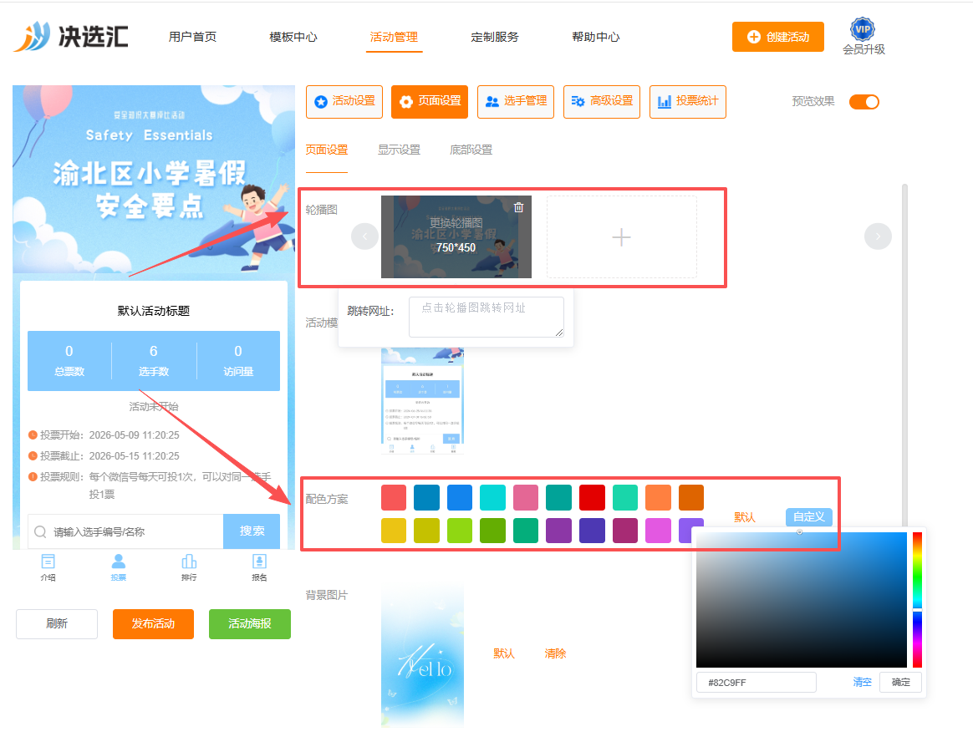Open 排行 in phone preview footer
The image size is (973, 742).
(189, 567)
